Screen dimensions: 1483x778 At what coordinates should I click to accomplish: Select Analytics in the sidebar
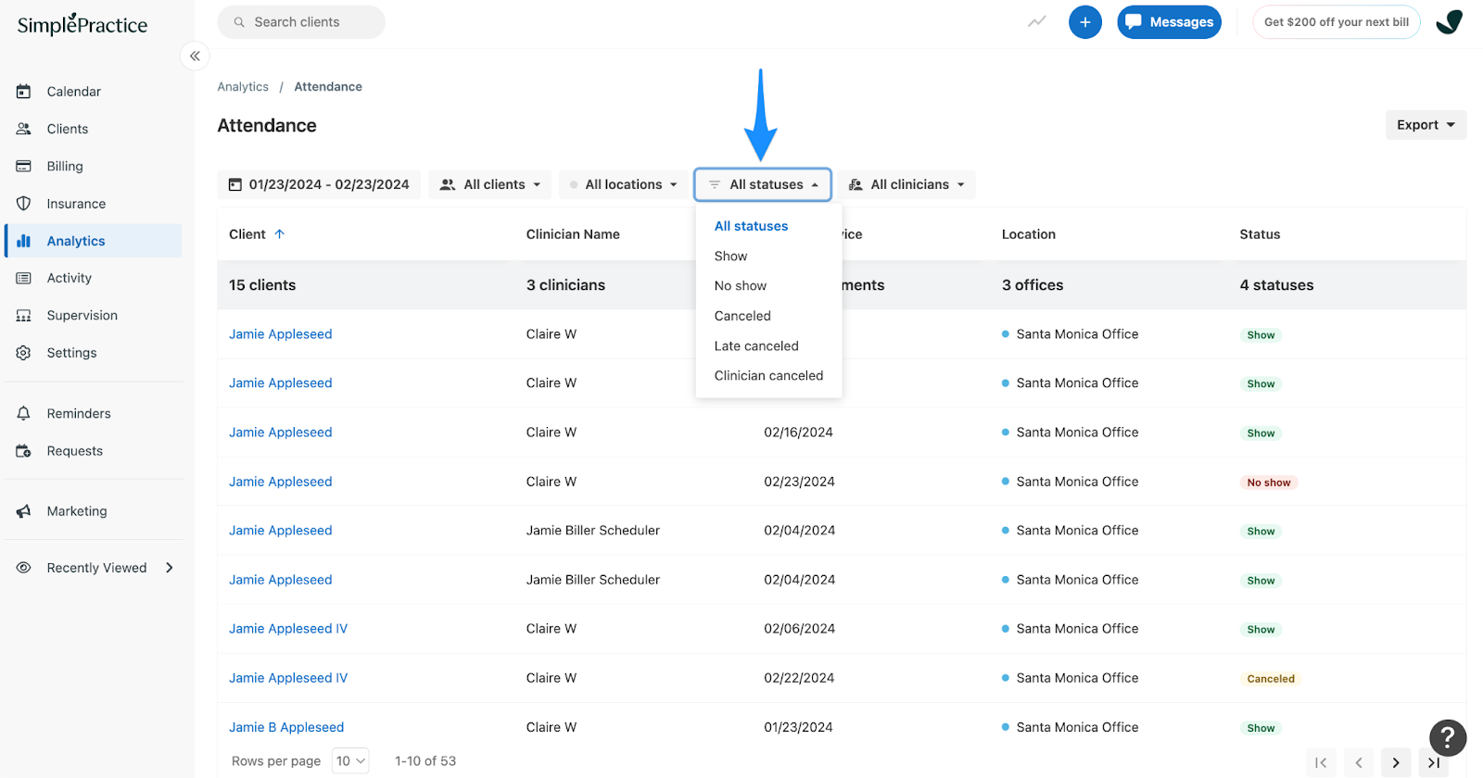tap(94, 241)
